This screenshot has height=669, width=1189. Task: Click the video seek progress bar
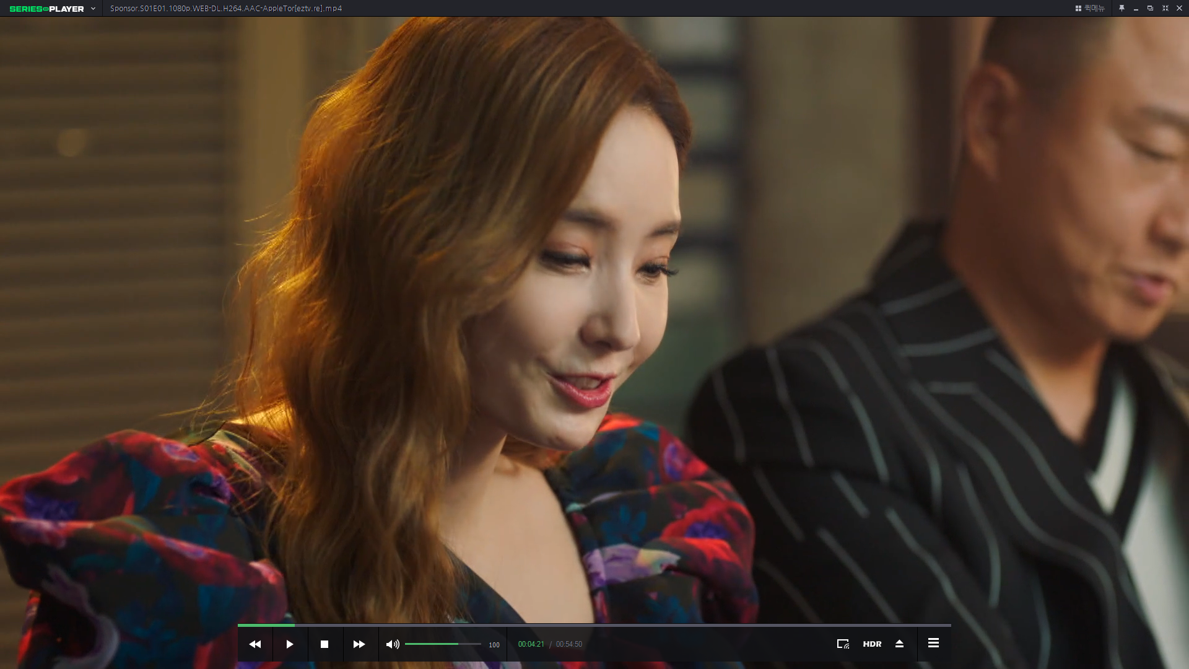594,625
